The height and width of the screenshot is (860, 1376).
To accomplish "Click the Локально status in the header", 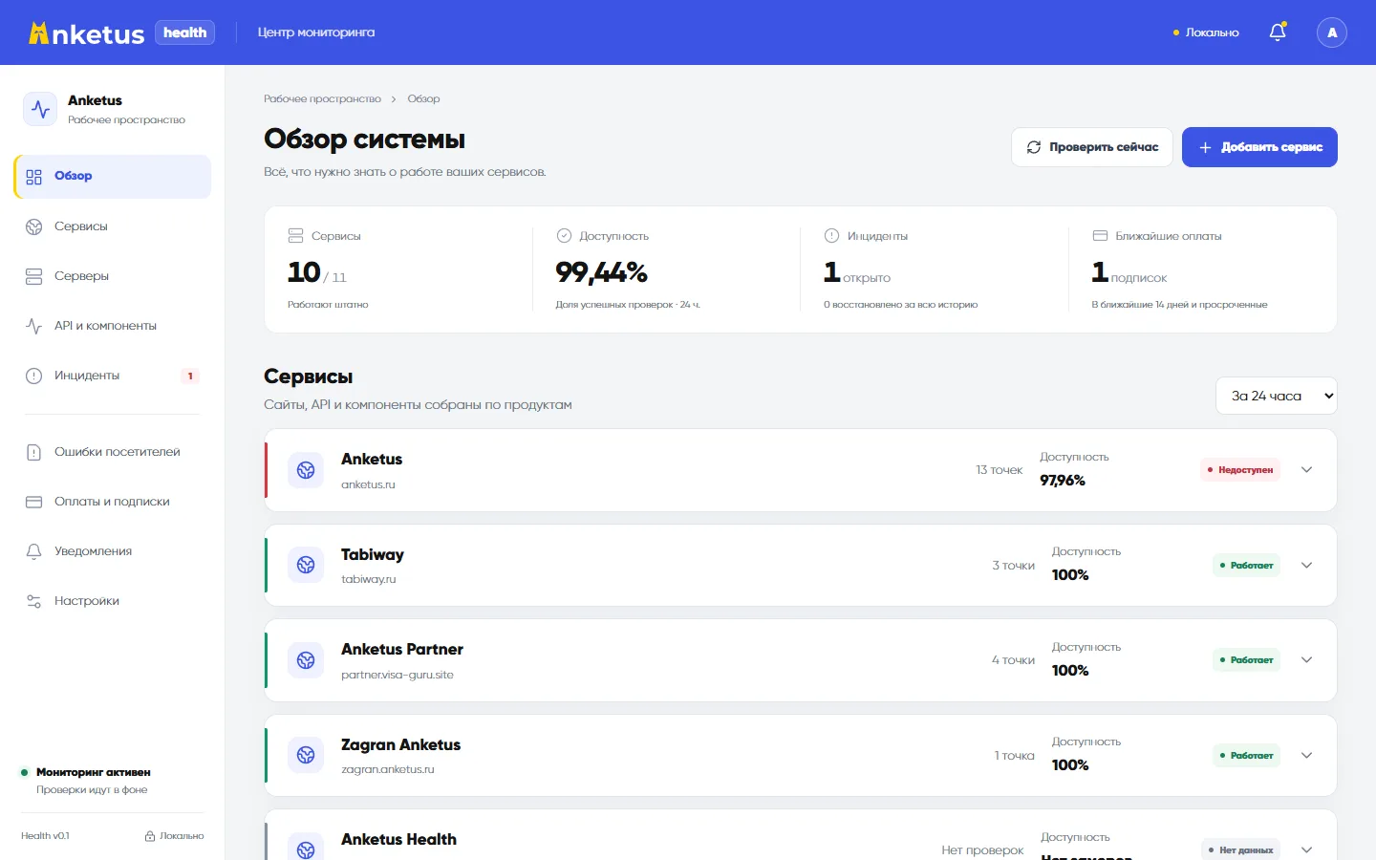I will 1206,32.
